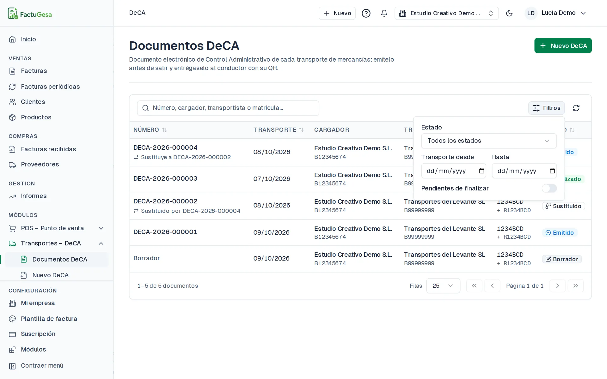Collapse the Transportes – DeCA module
The height and width of the screenshot is (379, 607).
[57, 244]
